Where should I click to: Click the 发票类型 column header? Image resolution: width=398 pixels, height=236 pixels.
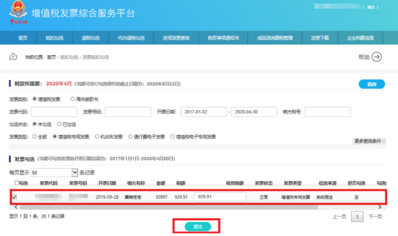[293, 183]
